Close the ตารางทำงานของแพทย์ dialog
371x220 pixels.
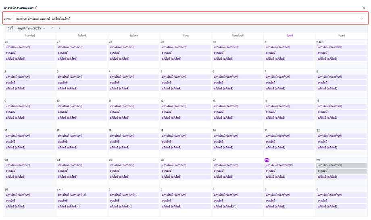[364, 8]
